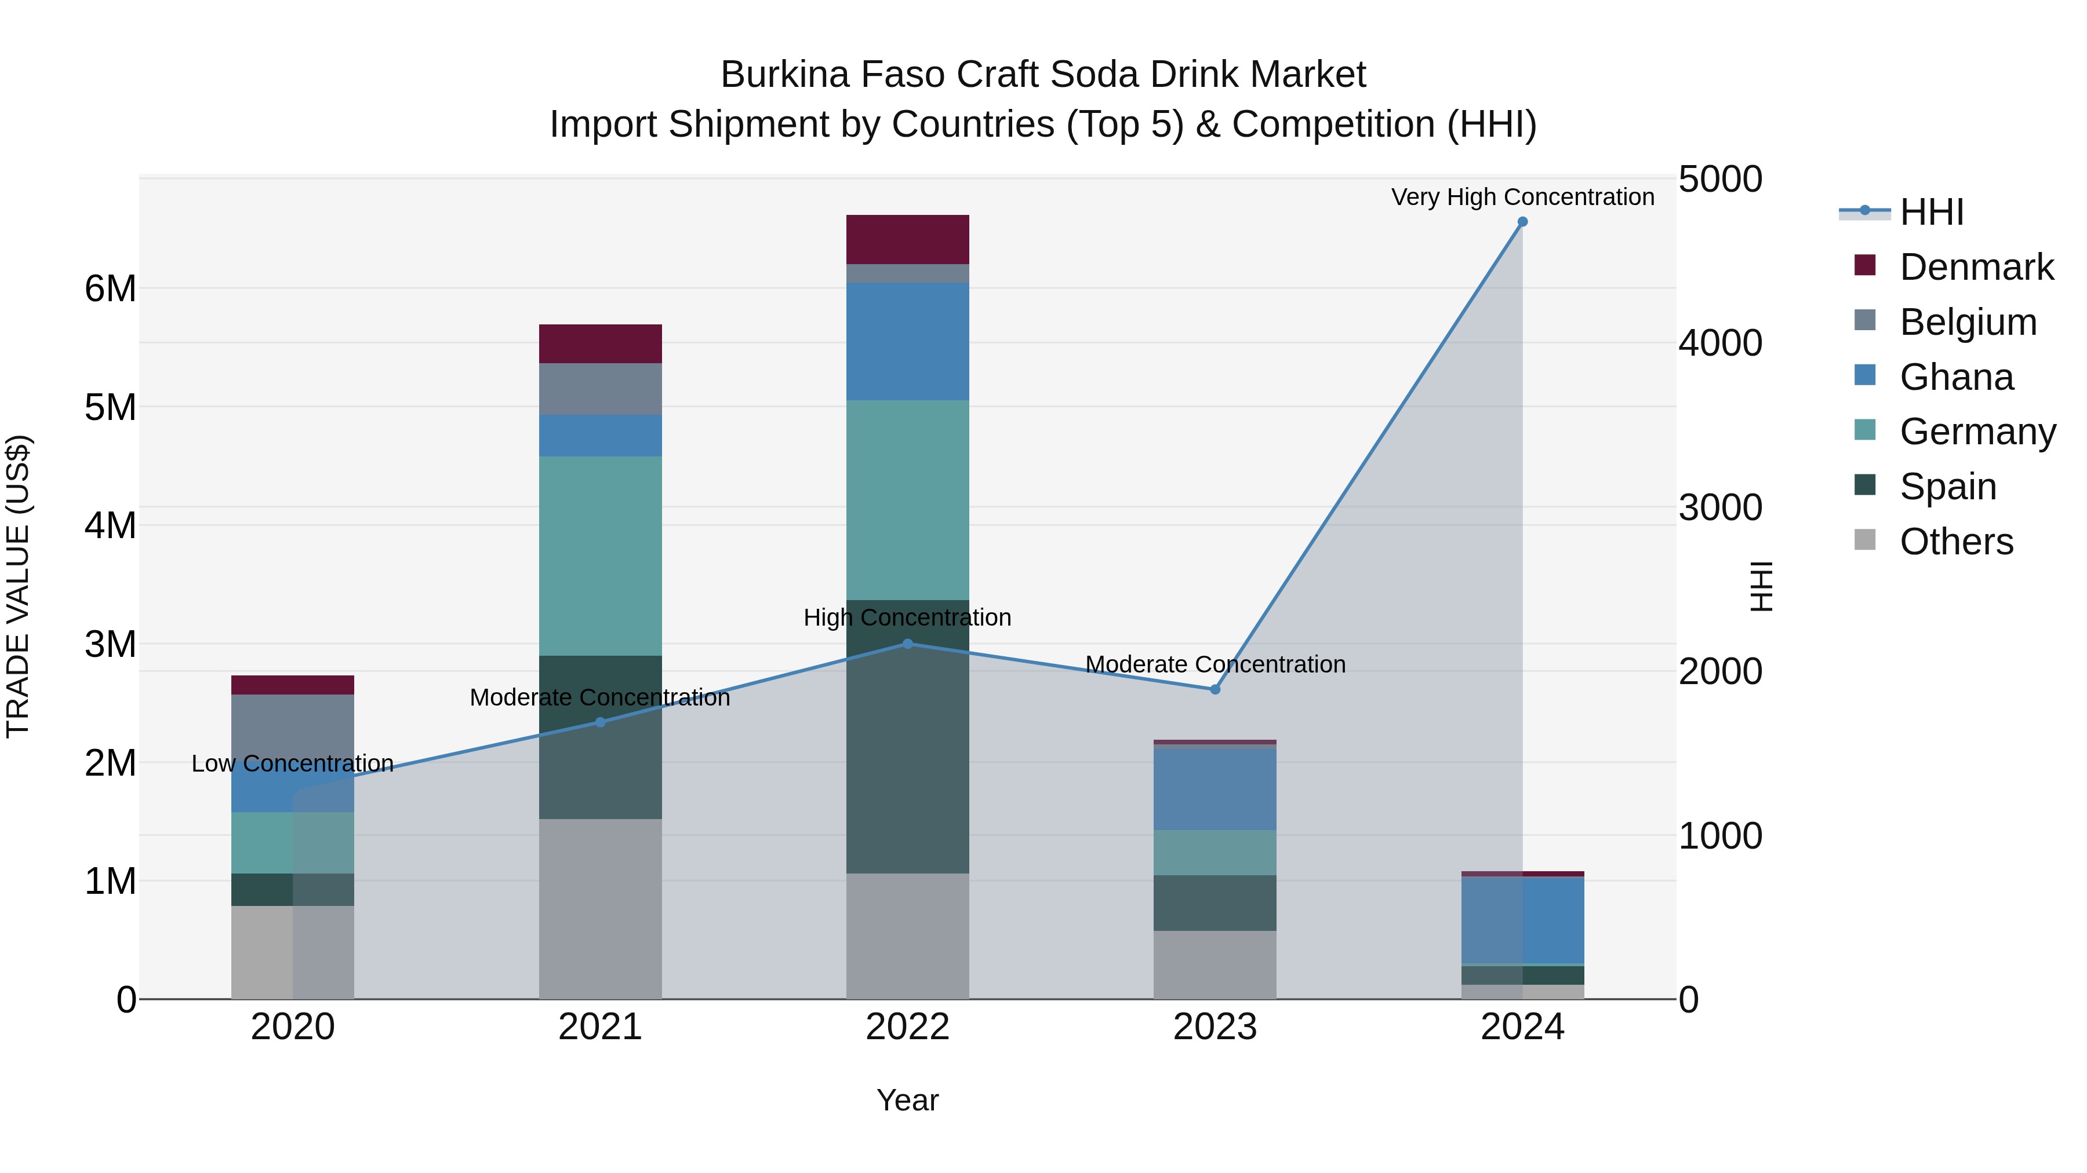The height and width of the screenshot is (1173, 2087).
Task: Click the Ghana legend label
Action: click(x=1957, y=377)
